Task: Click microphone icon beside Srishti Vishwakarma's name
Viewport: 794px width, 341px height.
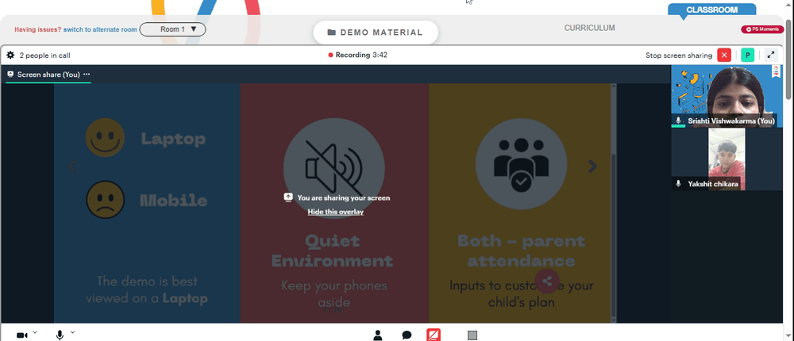Action: (679, 121)
